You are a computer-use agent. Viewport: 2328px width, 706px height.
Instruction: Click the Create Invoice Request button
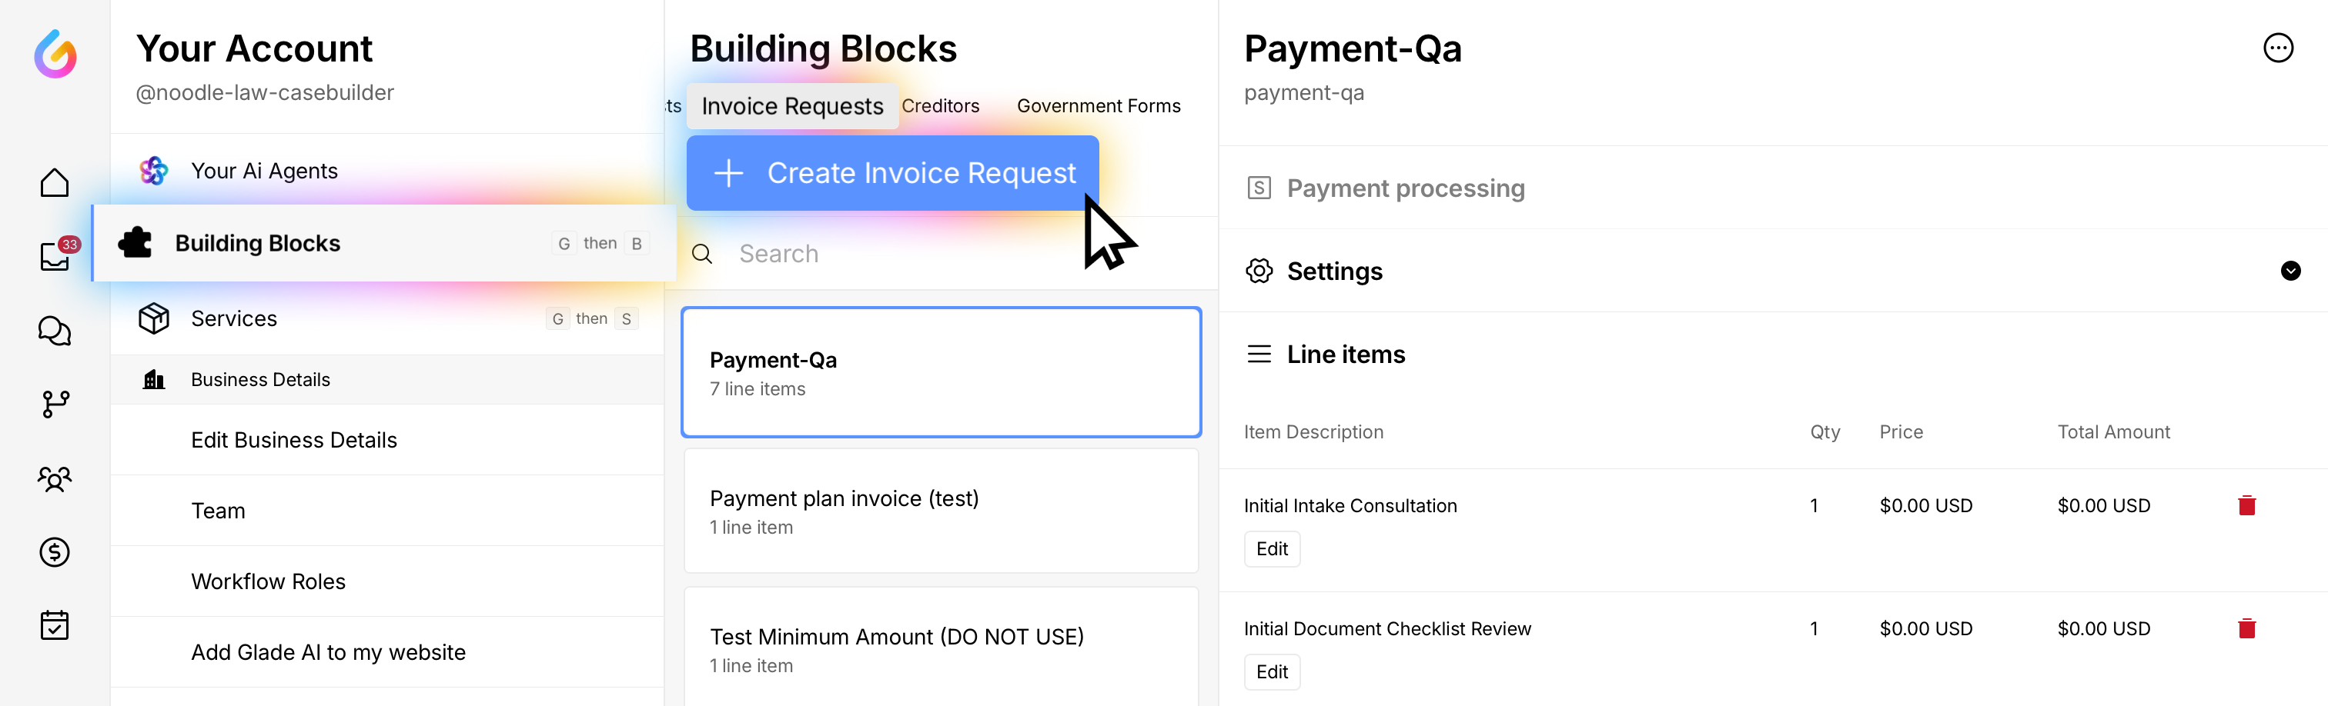pyautogui.click(x=892, y=172)
